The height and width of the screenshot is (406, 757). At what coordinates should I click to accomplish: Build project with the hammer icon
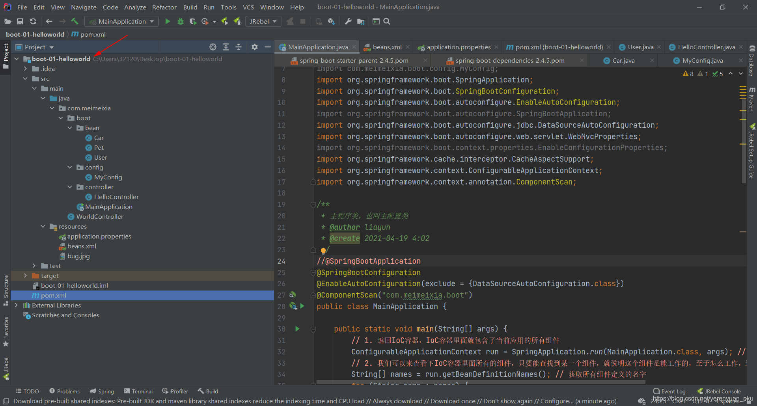pos(75,21)
